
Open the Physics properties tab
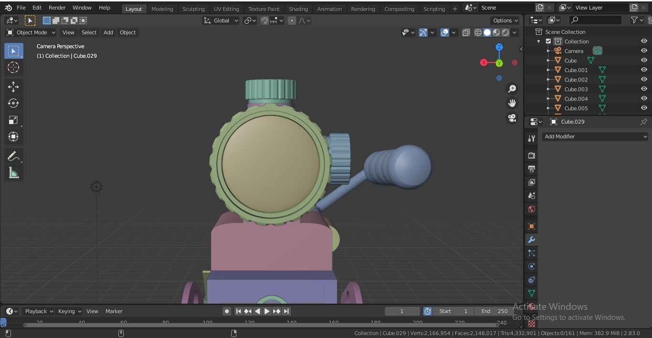[x=532, y=266]
